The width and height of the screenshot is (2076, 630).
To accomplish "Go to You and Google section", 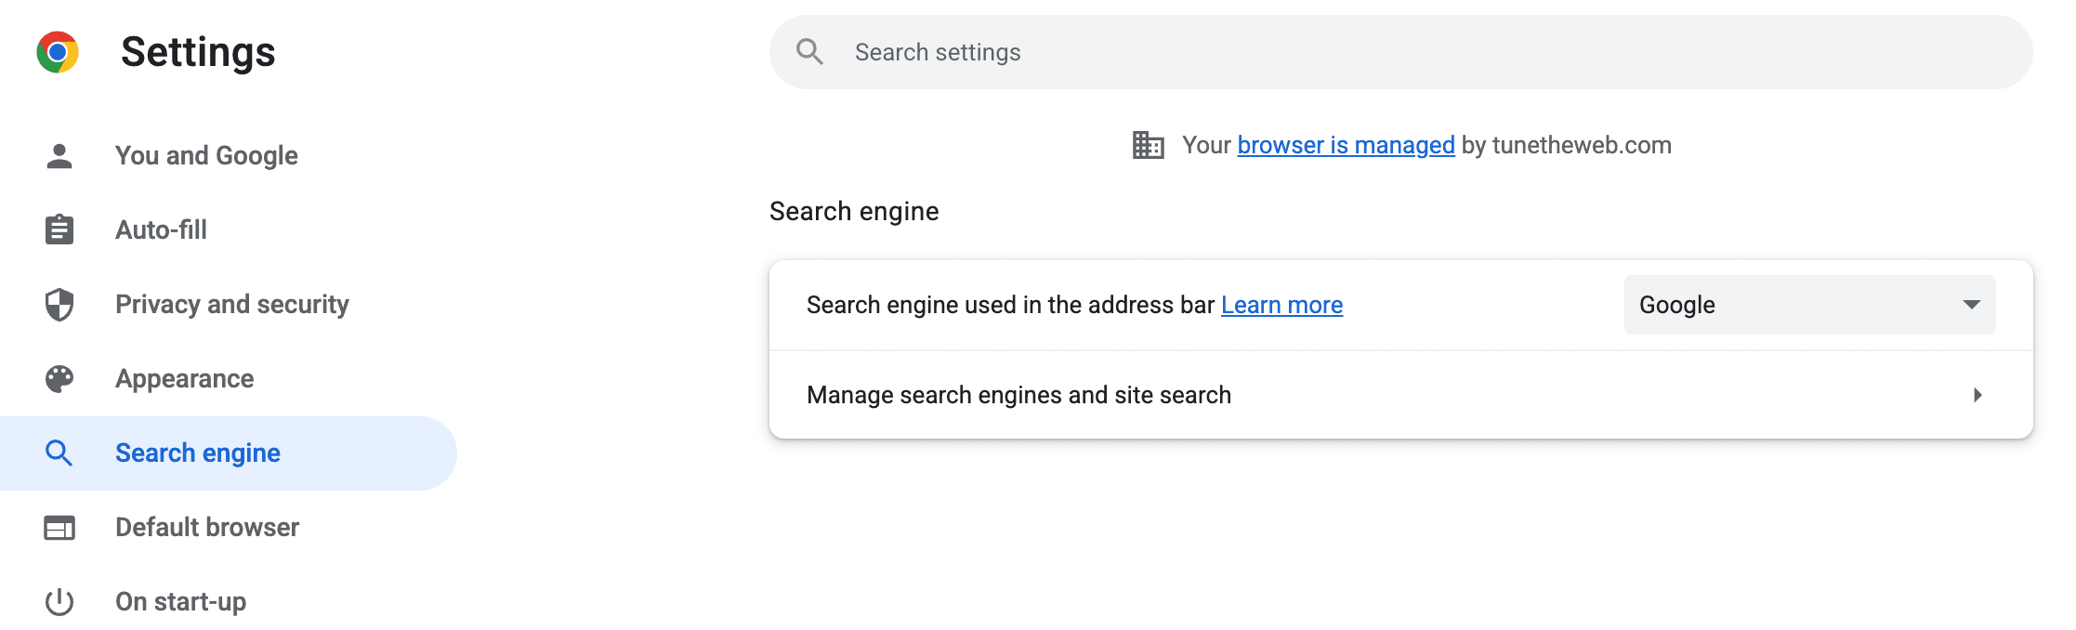I will 206,156.
